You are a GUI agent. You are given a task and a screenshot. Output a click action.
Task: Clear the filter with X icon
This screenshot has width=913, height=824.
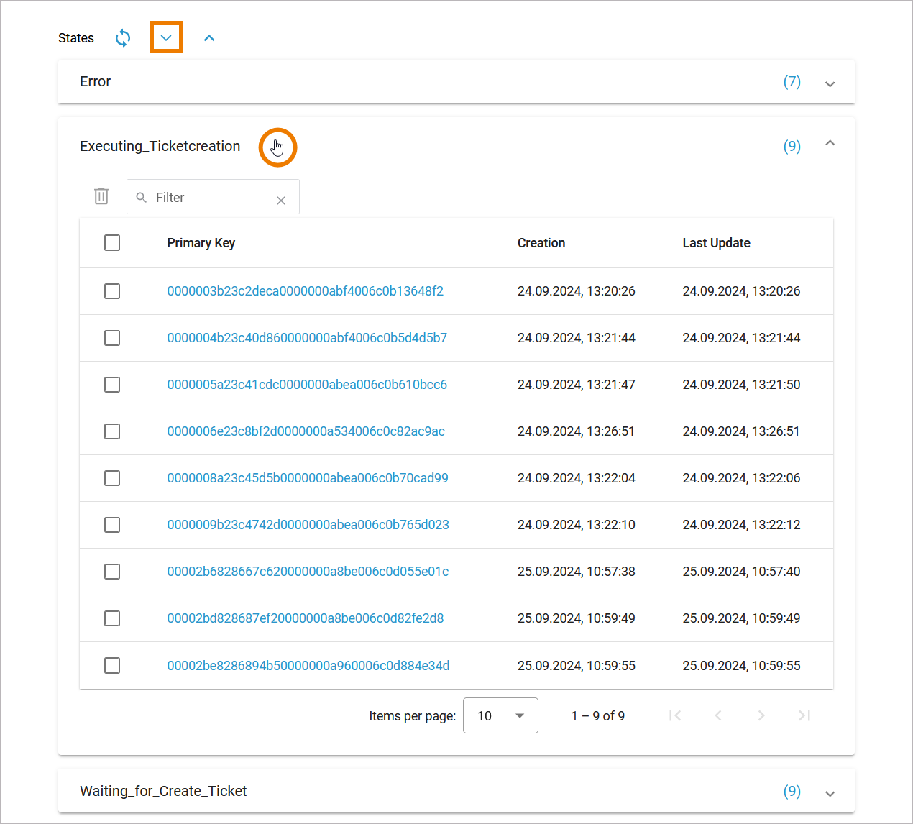pyautogui.click(x=281, y=201)
